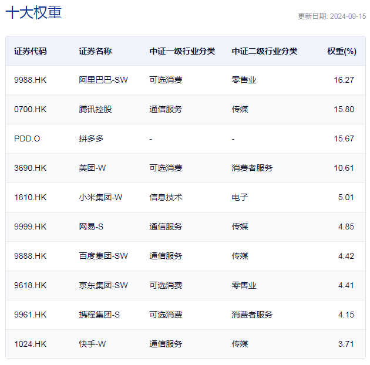Click the weight value 10.61
The height and width of the screenshot is (365, 370).
pos(344,168)
